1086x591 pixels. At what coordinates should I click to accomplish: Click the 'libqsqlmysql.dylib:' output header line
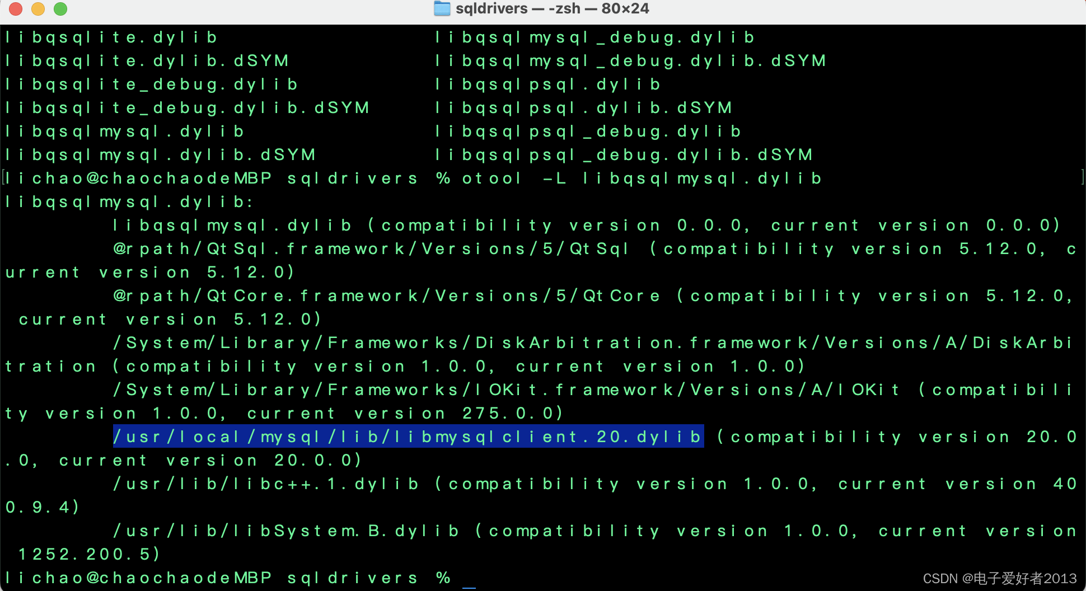(x=129, y=202)
